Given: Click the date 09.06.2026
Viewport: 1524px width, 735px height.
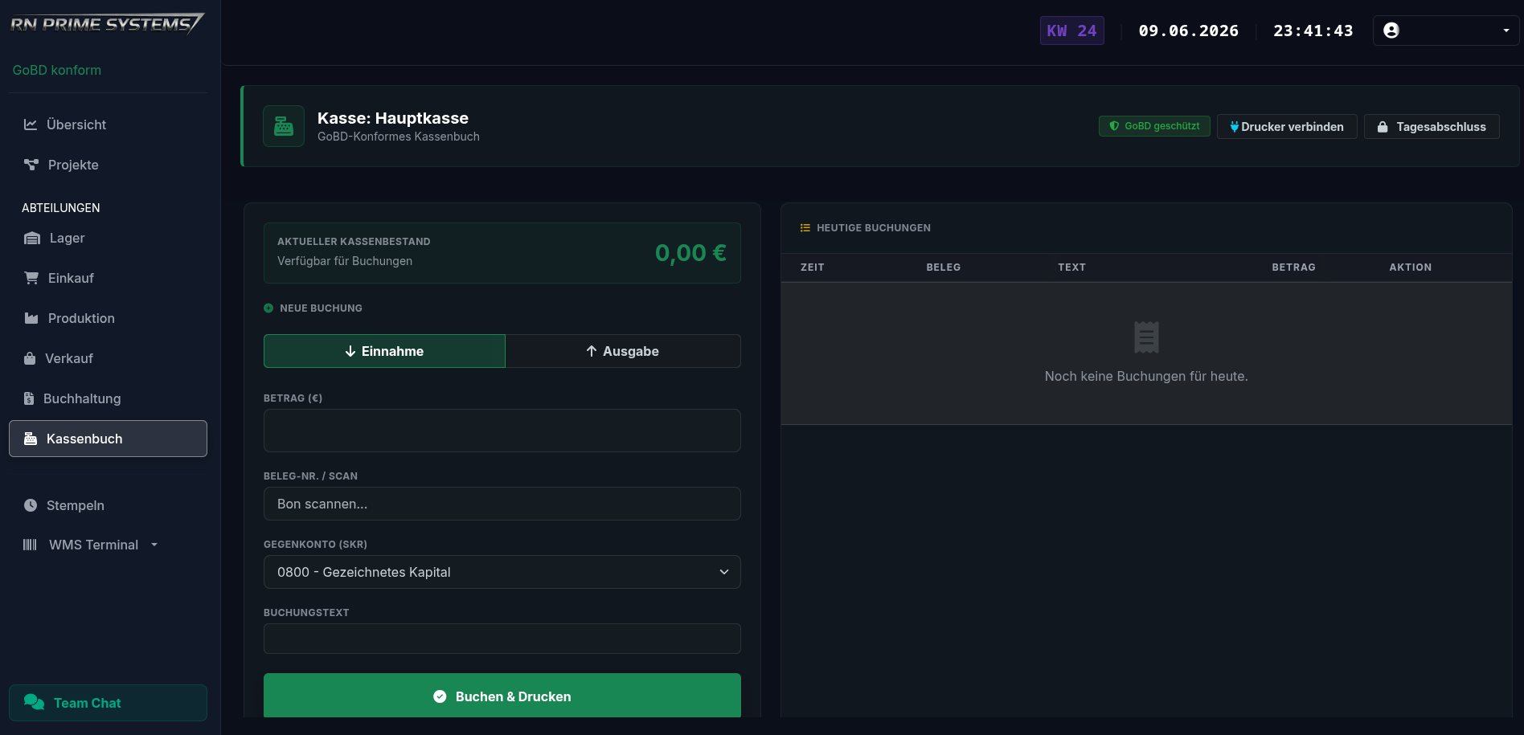Looking at the screenshot, I should click(1189, 31).
